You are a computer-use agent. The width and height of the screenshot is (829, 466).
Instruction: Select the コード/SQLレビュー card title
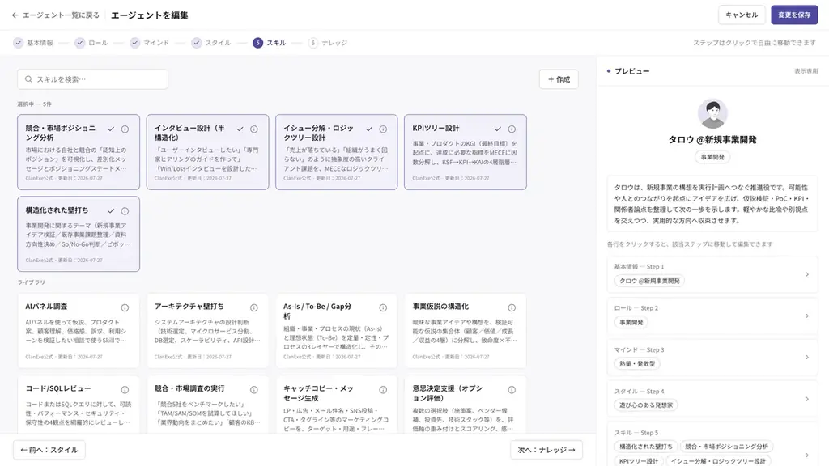pos(58,388)
